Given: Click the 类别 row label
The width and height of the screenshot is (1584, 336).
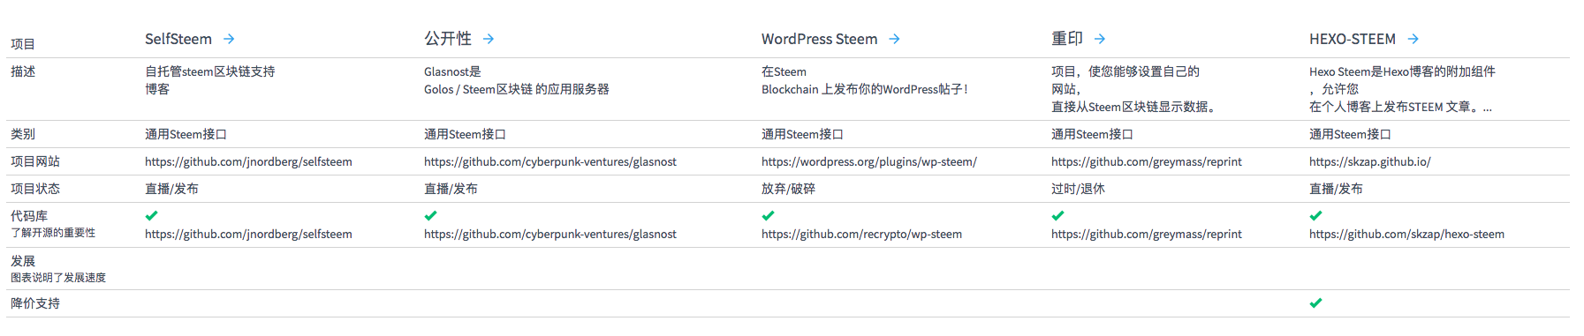Looking at the screenshot, I should 23,134.
